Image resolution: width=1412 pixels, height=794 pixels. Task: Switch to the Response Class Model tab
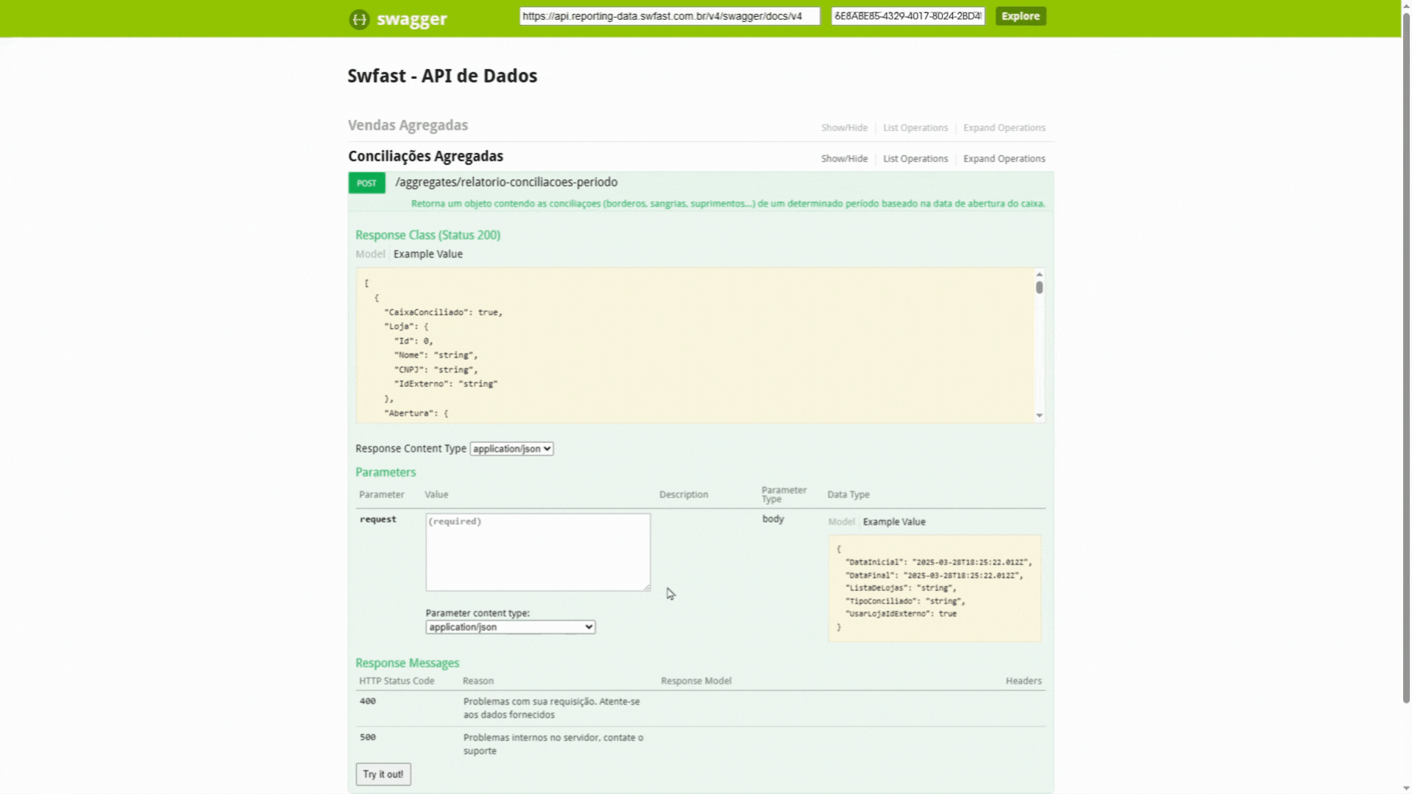(370, 254)
